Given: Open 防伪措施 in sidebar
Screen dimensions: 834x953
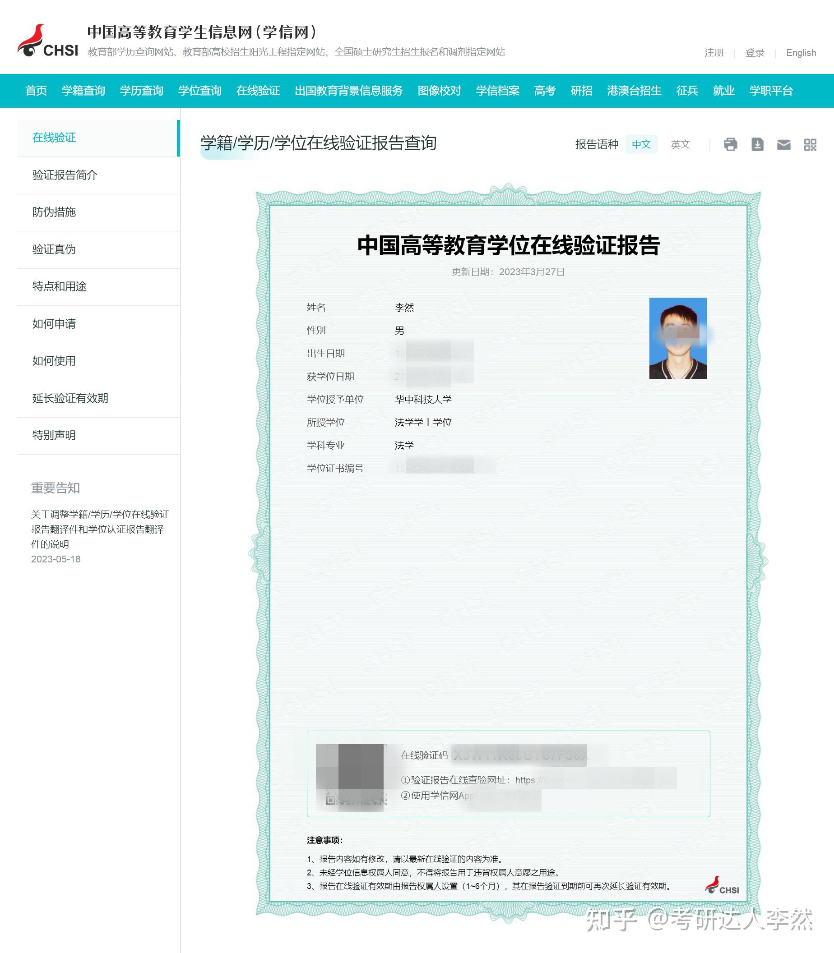Looking at the screenshot, I should point(98,212).
